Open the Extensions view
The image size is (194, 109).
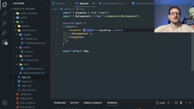point(5,42)
